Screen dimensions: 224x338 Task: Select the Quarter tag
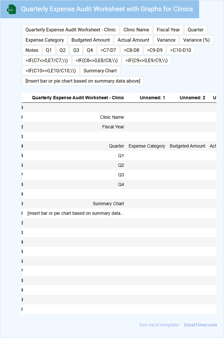pos(195,30)
